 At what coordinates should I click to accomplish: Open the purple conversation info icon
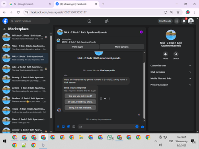tap(141, 32)
